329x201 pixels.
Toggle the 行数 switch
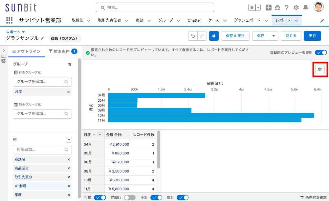point(100,197)
